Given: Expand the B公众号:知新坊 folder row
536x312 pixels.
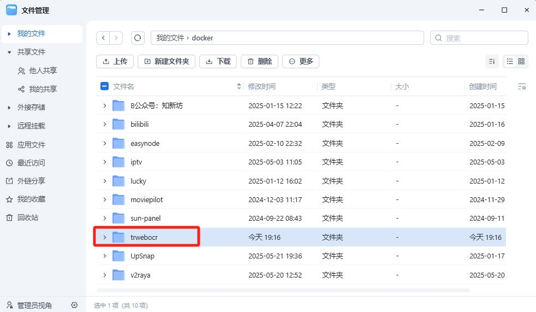Looking at the screenshot, I should [x=105, y=105].
